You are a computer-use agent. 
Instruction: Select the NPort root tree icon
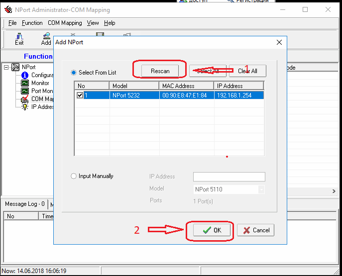point(15,67)
